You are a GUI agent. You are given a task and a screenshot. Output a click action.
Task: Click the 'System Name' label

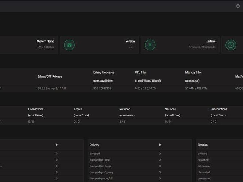(x=45, y=41)
